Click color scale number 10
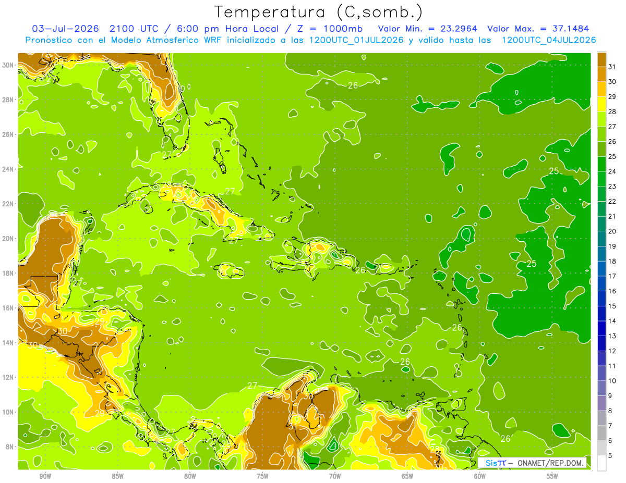626x483 pixels. point(612,381)
